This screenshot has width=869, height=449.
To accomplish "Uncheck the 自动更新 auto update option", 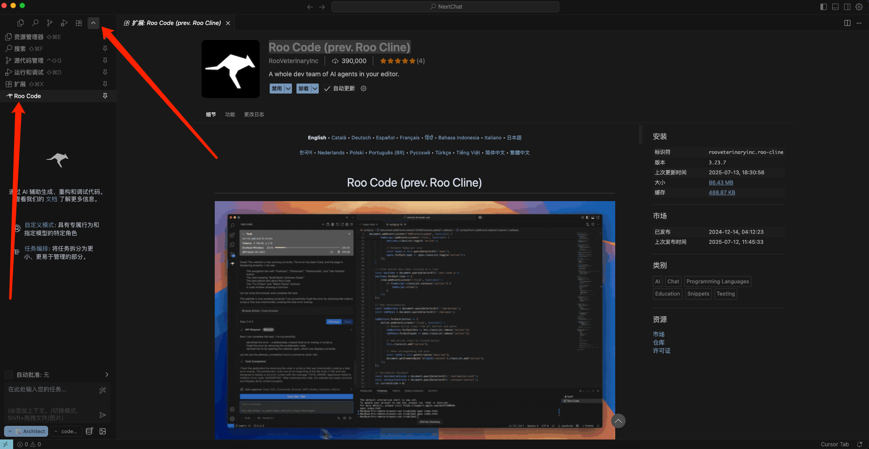I will pos(327,89).
